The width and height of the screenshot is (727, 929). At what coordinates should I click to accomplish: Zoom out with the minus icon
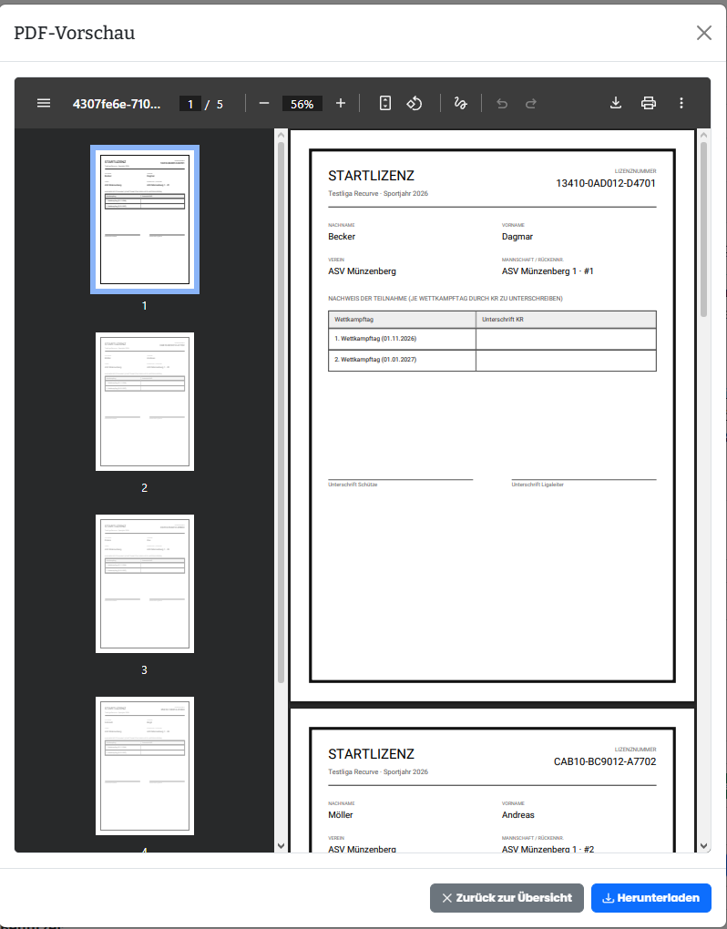point(264,103)
